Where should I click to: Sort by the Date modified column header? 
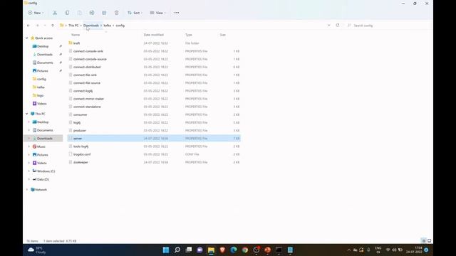[154, 35]
